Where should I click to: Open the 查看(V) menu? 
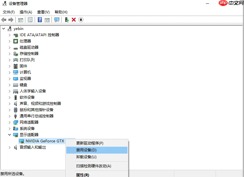click(x=43, y=12)
